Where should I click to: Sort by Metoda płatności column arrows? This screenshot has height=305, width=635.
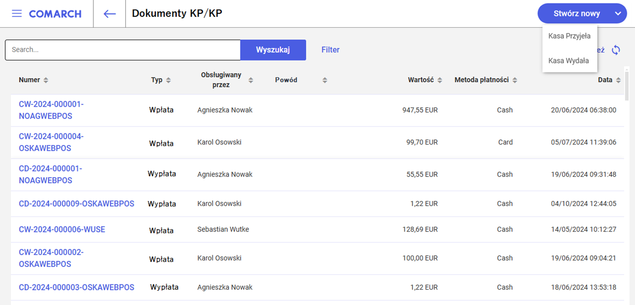click(515, 80)
